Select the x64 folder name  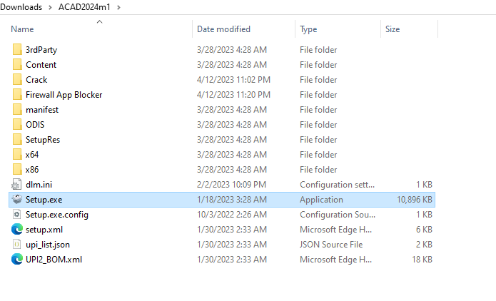pyautogui.click(x=32, y=155)
